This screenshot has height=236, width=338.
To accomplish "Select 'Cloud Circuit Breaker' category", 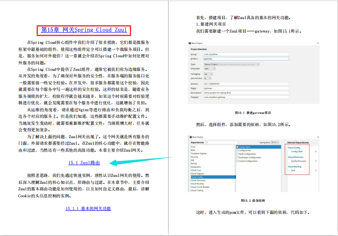I will pos(200,187).
